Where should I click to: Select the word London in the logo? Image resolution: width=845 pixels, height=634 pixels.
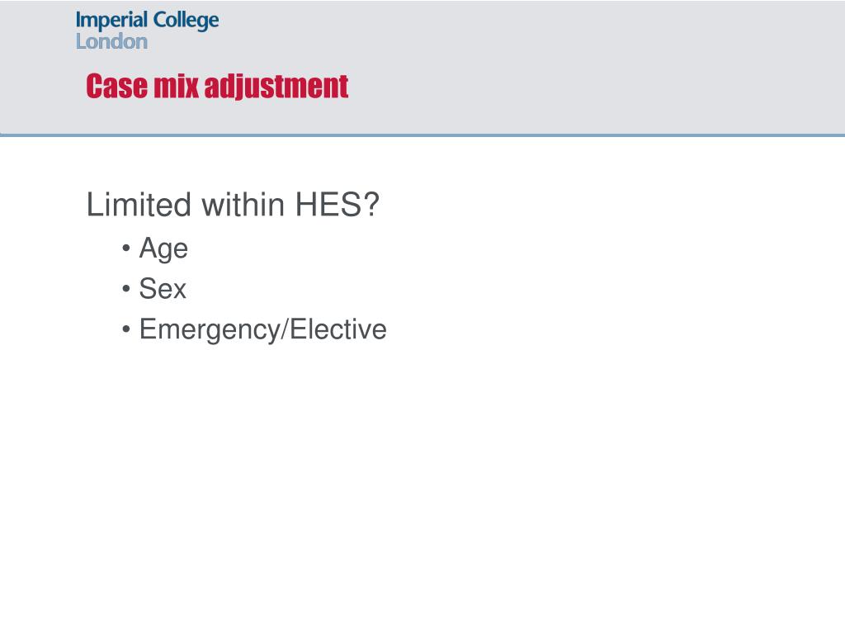coord(111,41)
